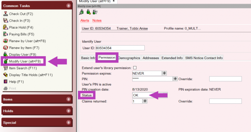This screenshot has height=132, width=251.
Task: Click the Check Out hourglass icon
Action: coord(6,14)
